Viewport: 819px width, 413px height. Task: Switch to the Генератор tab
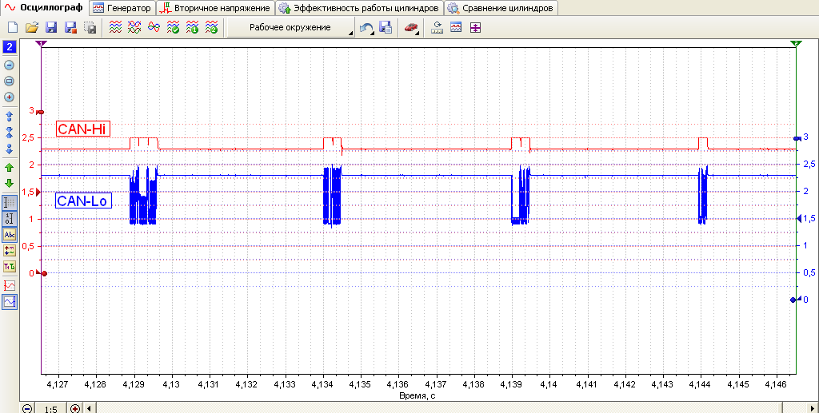pos(122,8)
